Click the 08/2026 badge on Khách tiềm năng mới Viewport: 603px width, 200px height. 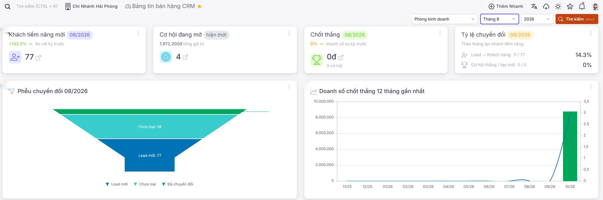click(x=80, y=35)
